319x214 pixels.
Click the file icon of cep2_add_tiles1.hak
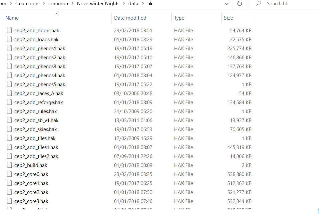click(x=9, y=147)
